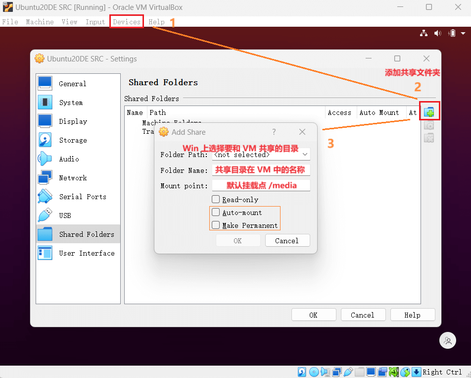Click the Access column header
Viewport: 471px width, 378px height.
[341, 112]
